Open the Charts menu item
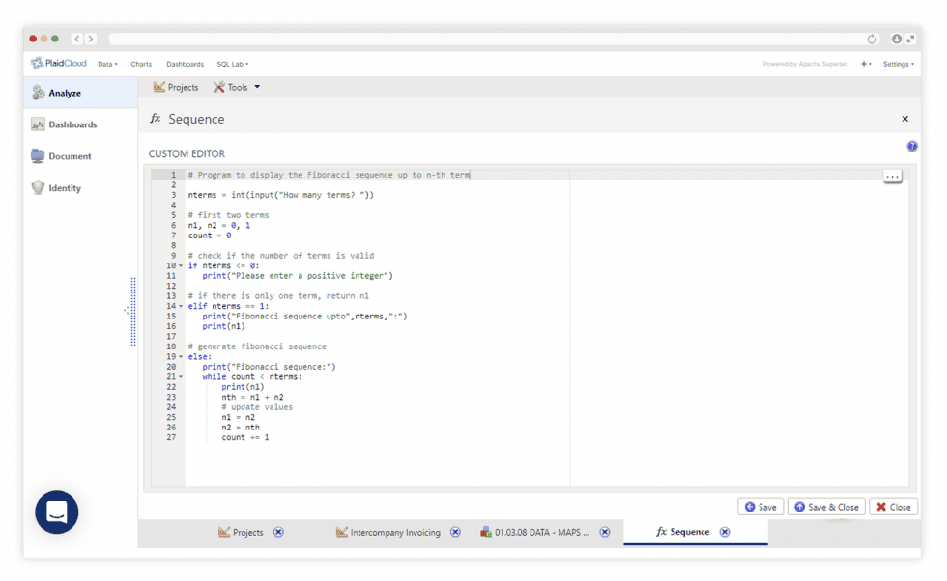The height and width of the screenshot is (581, 947). pyautogui.click(x=141, y=64)
